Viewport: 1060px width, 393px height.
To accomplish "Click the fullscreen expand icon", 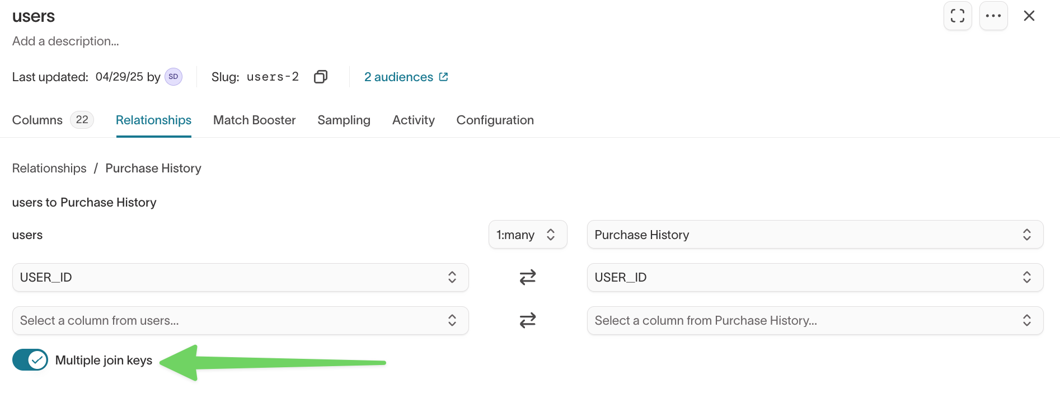I will click(x=957, y=16).
